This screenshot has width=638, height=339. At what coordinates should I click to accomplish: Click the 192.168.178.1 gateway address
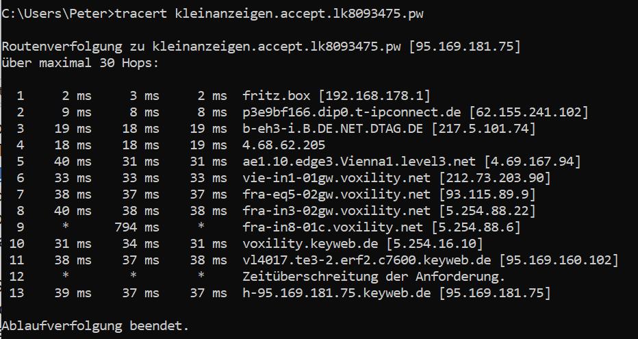[x=374, y=96]
